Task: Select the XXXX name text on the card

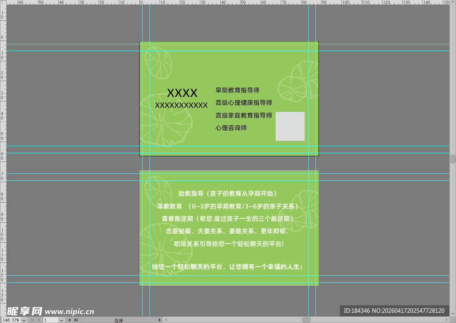Action: (x=182, y=93)
